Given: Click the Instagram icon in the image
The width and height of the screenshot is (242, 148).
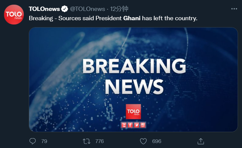Looking at the screenshot, I should (143, 125).
